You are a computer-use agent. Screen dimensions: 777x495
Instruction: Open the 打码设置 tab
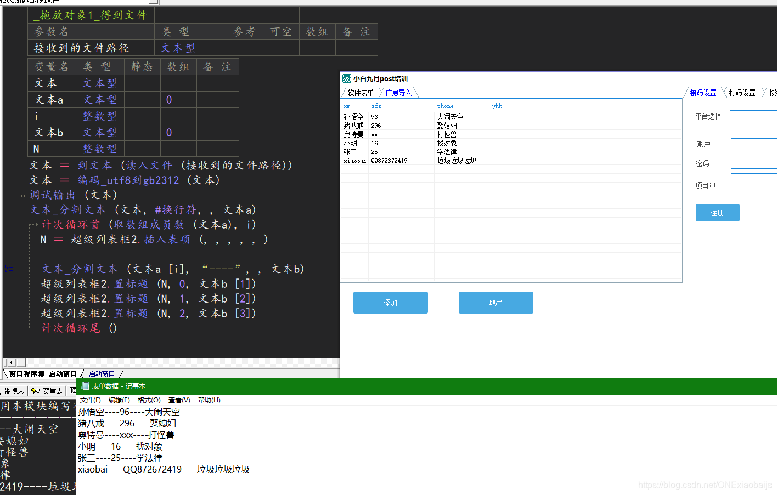point(742,93)
